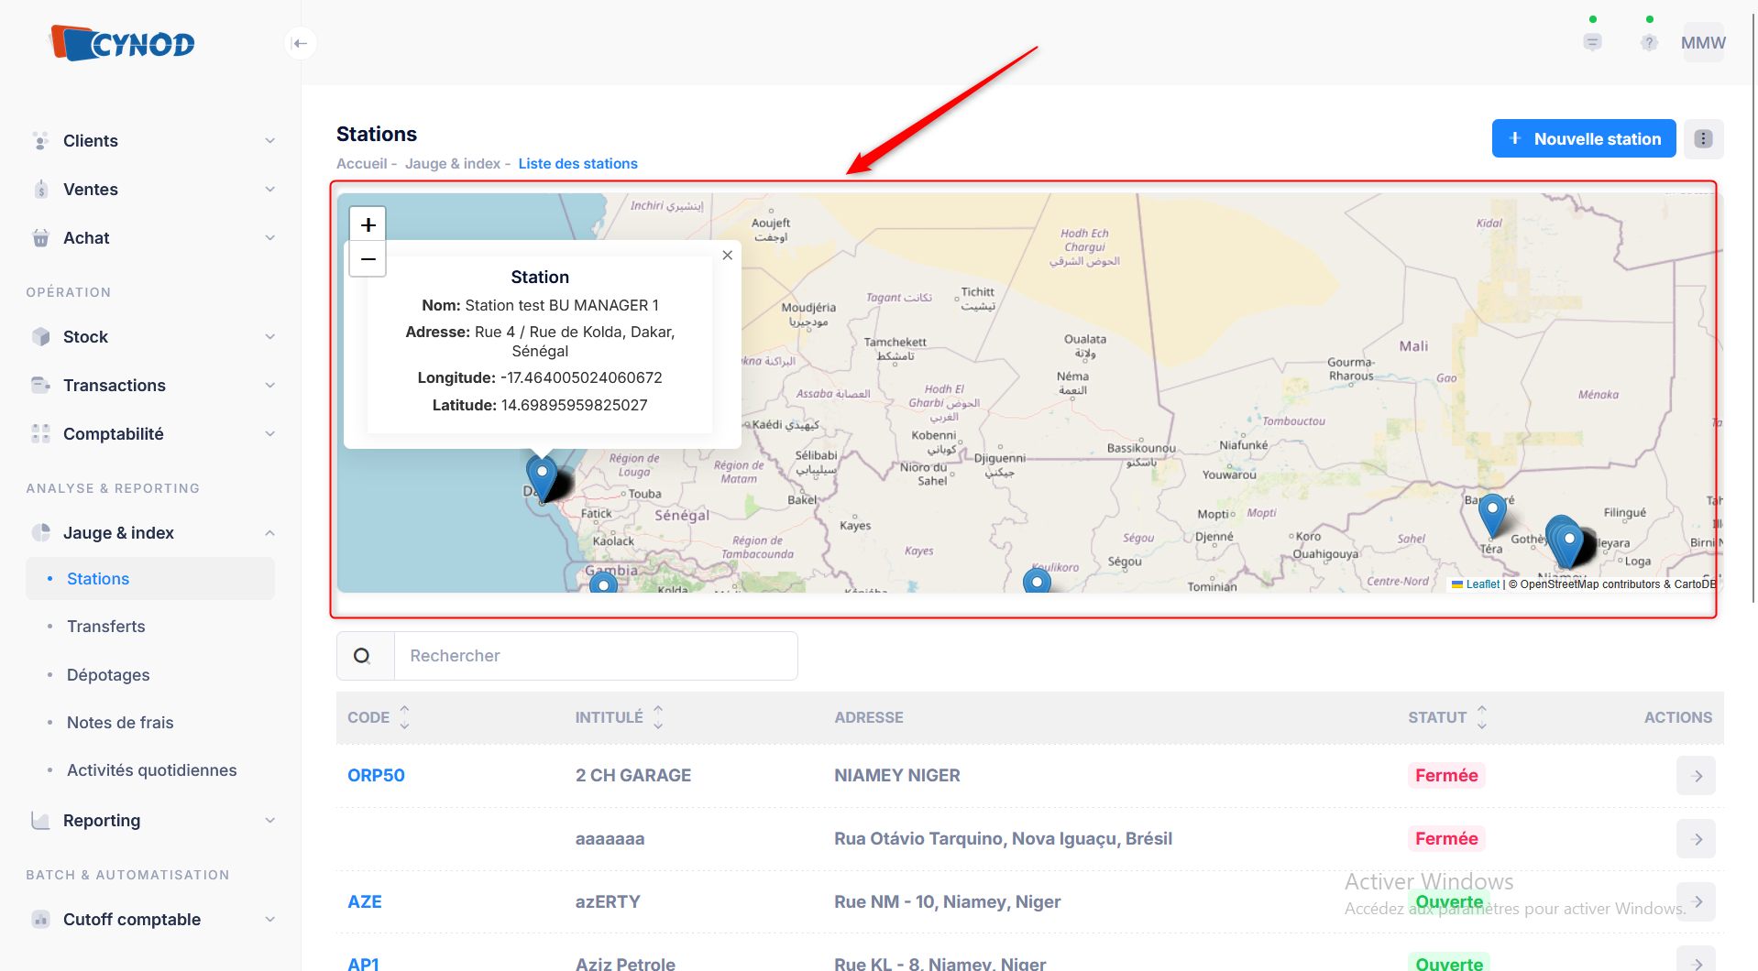Sort the table by CODE column

coord(404,717)
